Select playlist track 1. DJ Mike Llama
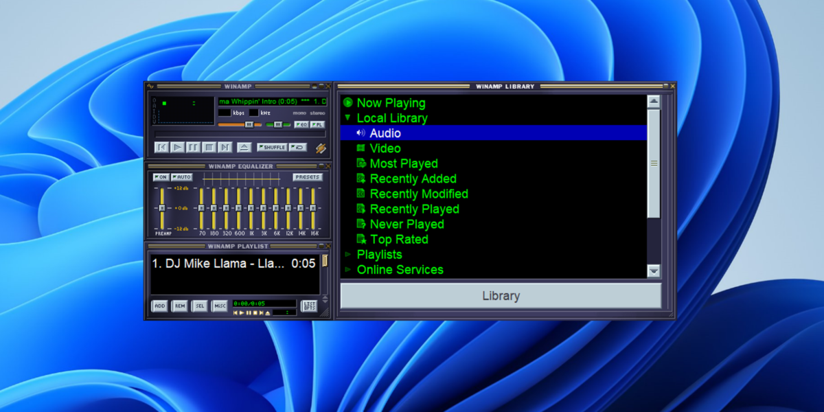This screenshot has height=412, width=824. (x=235, y=263)
